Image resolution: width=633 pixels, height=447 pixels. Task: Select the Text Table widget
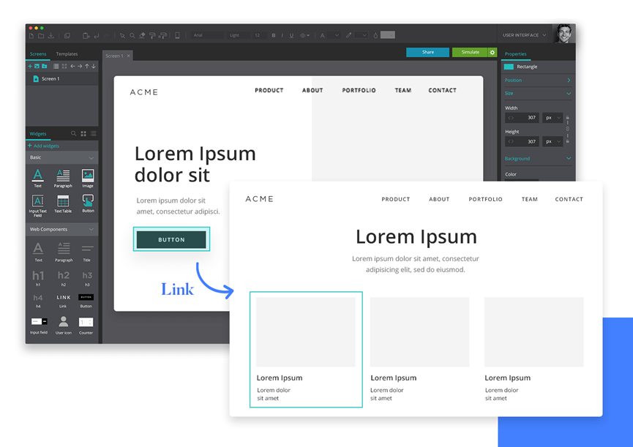[x=63, y=203]
